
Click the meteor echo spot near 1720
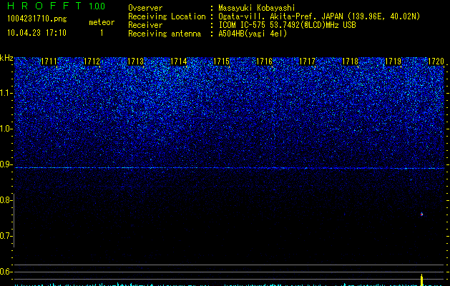[x=421, y=214]
